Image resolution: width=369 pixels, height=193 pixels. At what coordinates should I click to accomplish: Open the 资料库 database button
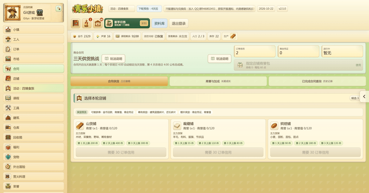coord(159,23)
